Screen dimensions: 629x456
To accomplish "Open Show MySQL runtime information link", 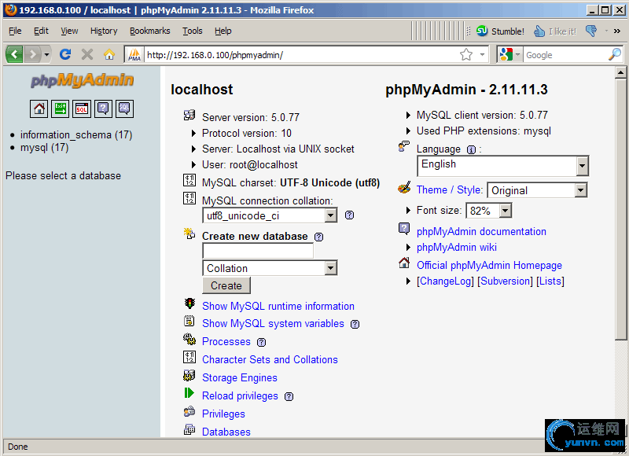I will [278, 306].
